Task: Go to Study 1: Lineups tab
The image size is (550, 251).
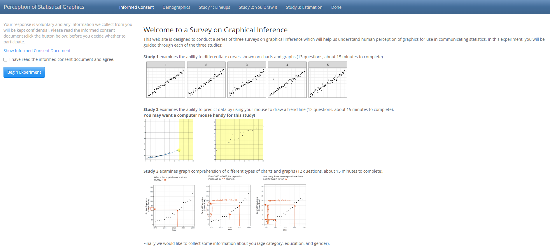Action: point(214,7)
